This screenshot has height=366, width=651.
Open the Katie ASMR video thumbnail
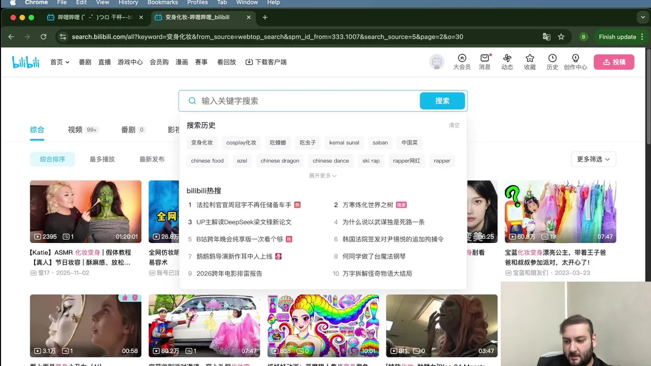coord(85,211)
